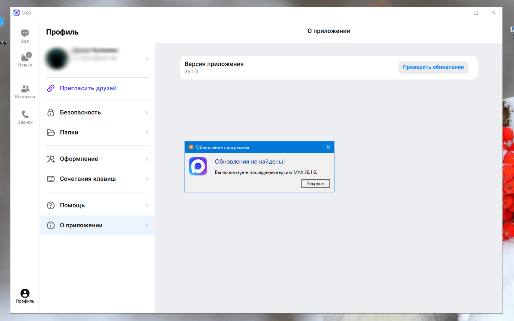
Task: Open the Все chats icon
Action: point(25,33)
